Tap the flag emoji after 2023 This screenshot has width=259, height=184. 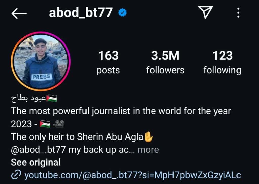45,124
